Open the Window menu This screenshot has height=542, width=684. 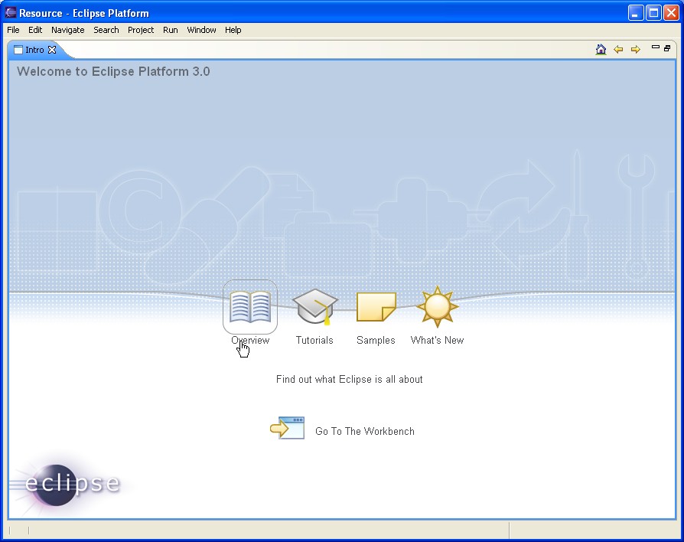pos(201,30)
